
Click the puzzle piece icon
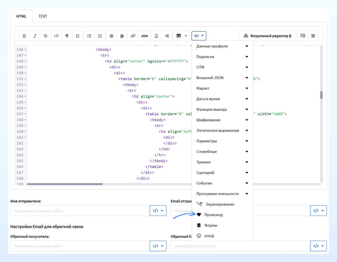pos(122,36)
